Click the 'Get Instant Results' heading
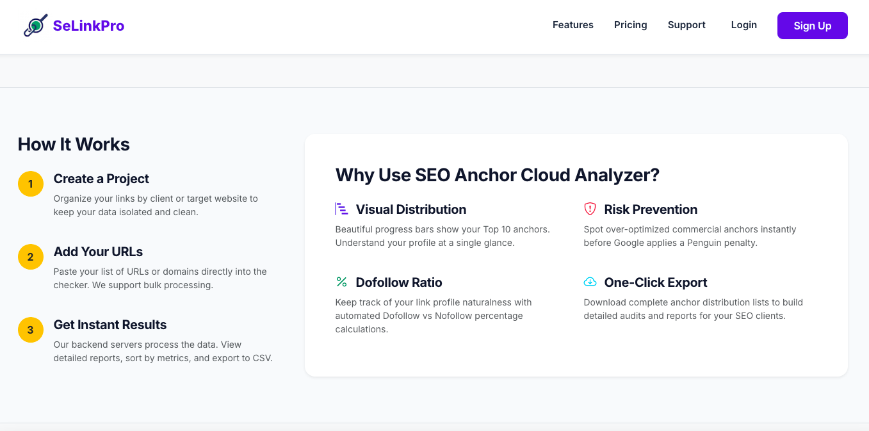Image resolution: width=869 pixels, height=431 pixels. [x=110, y=325]
